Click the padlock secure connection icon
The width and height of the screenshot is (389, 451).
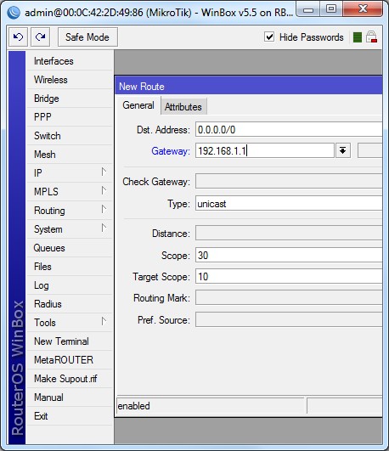pyautogui.click(x=371, y=37)
